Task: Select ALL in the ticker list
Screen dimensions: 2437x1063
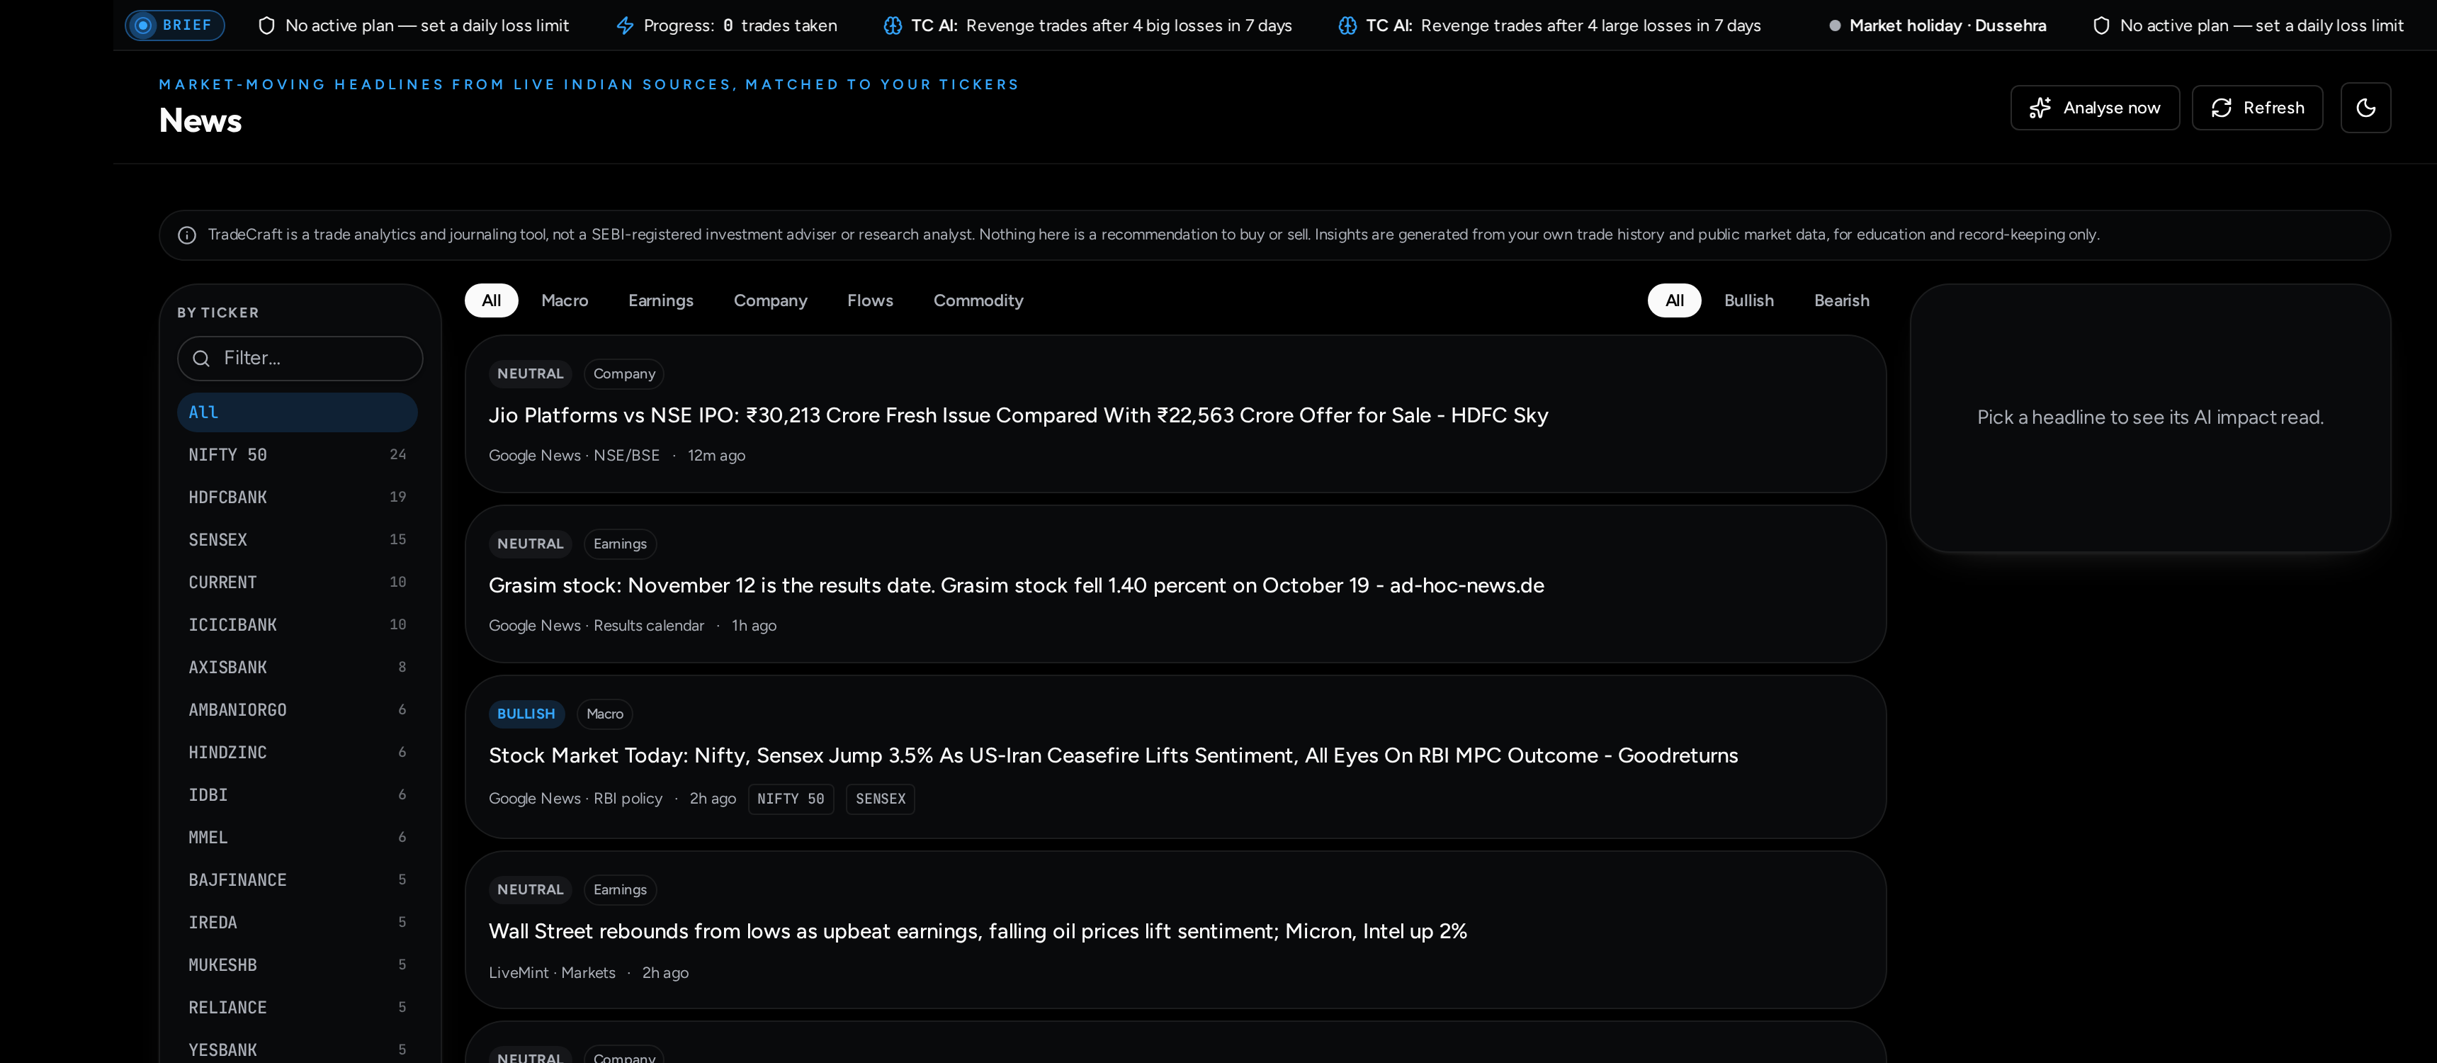Action: pyautogui.click(x=297, y=412)
